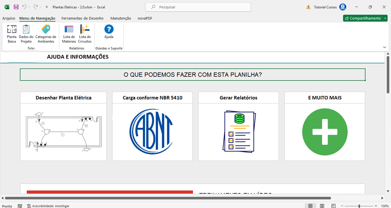Select Menu de Navegação tab

pos(37,18)
